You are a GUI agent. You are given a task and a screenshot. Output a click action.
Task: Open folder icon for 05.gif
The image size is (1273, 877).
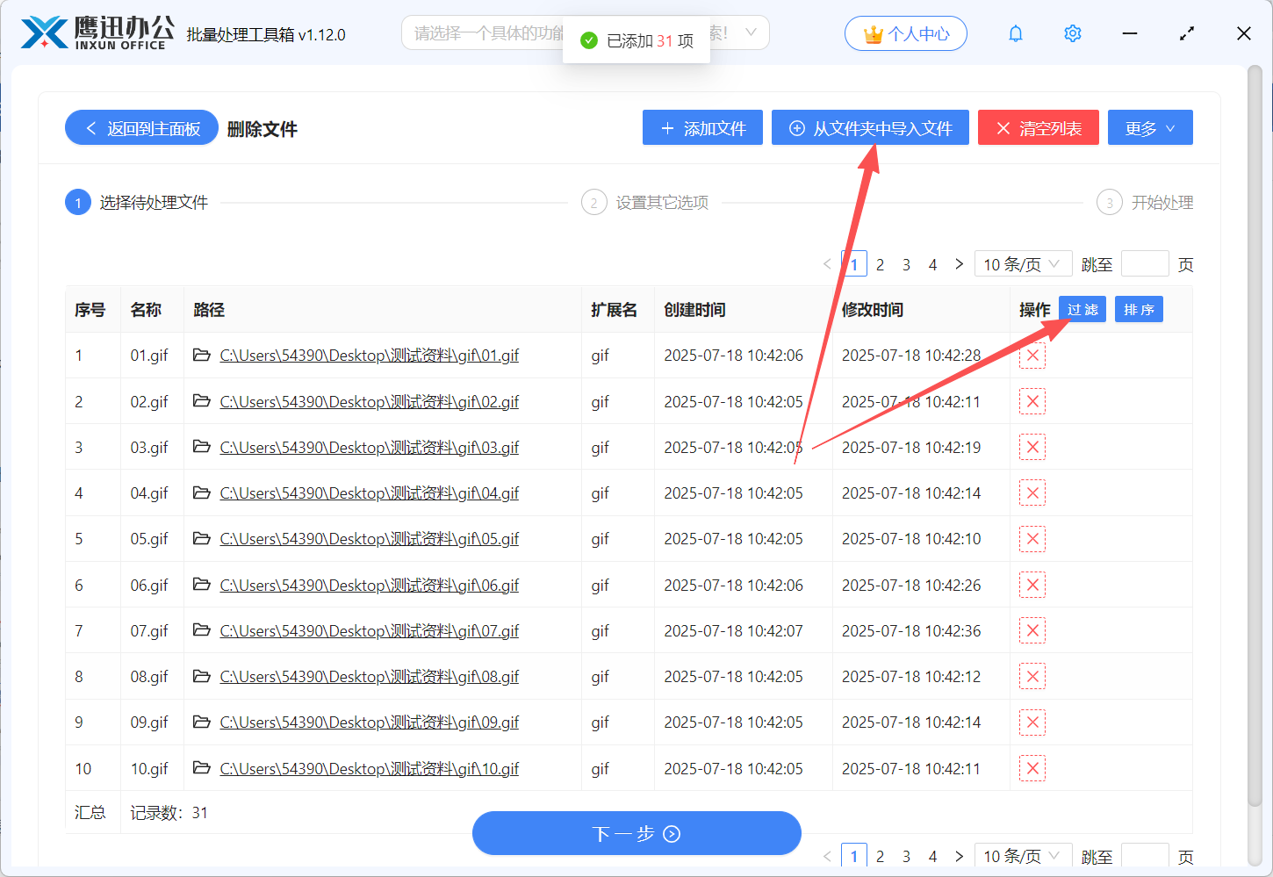(x=202, y=538)
